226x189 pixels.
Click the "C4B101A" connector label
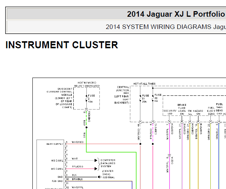tap(89, 116)
